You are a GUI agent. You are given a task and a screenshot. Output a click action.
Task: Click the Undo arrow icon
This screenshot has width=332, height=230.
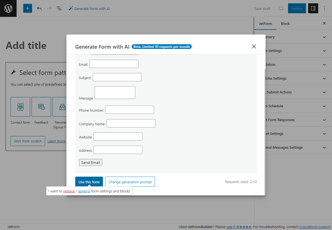click(x=39, y=9)
